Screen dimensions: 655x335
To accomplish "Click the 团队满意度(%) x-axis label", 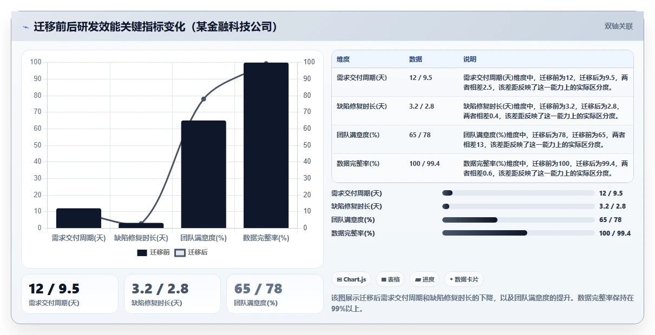I will (204, 238).
